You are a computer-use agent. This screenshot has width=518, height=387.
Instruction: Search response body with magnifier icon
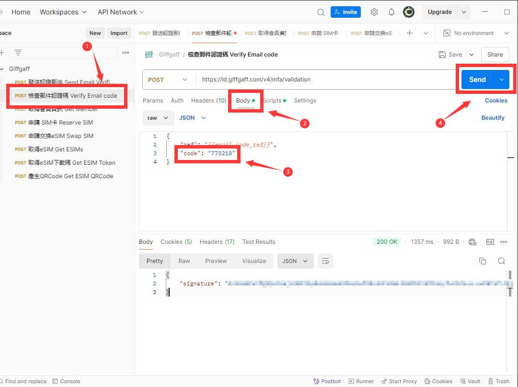[x=501, y=261]
